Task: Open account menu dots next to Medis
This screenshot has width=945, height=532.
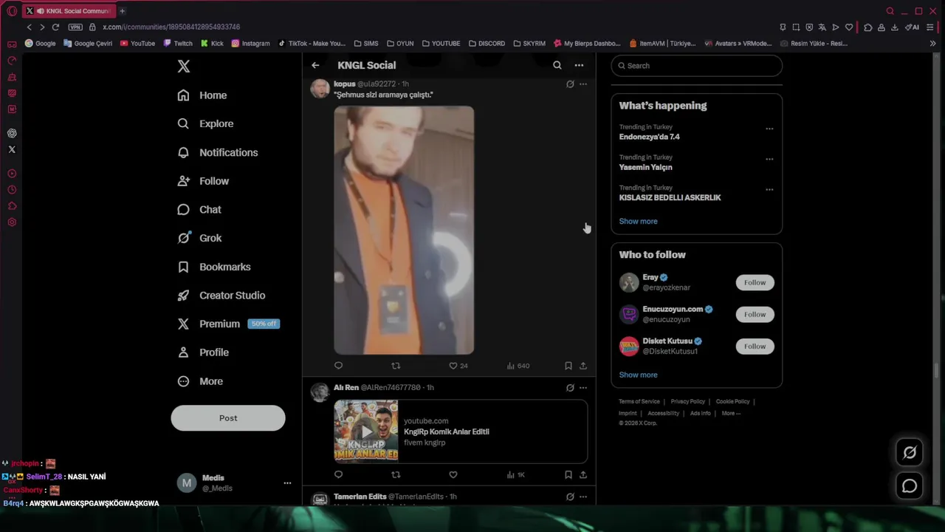Action: (287, 483)
